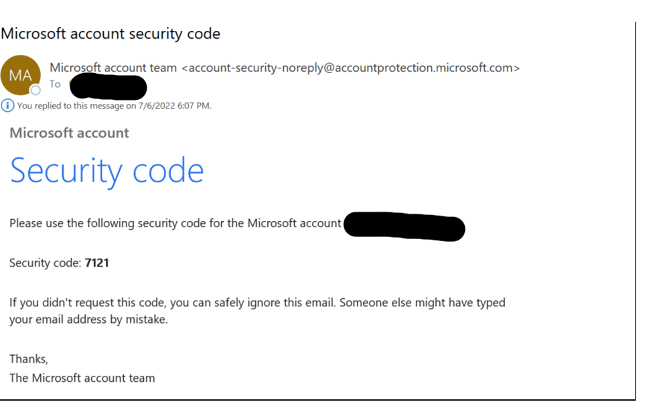Open the Microsoft account team sender name
The height and width of the screenshot is (420, 653).
[113, 68]
